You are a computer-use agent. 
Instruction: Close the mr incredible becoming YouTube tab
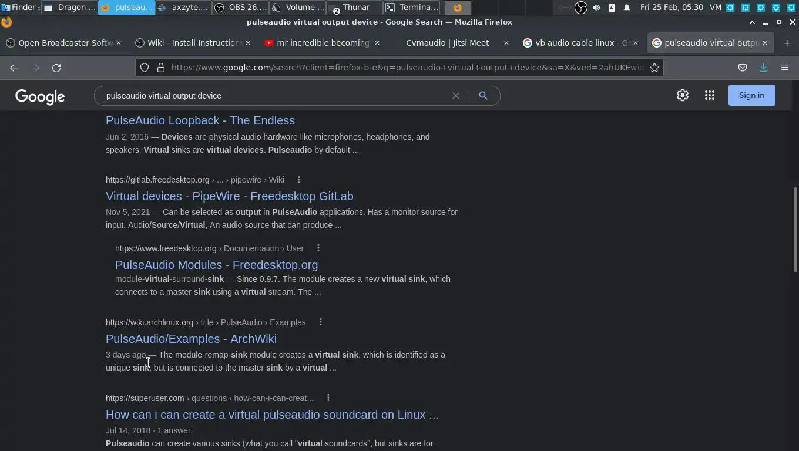377,43
